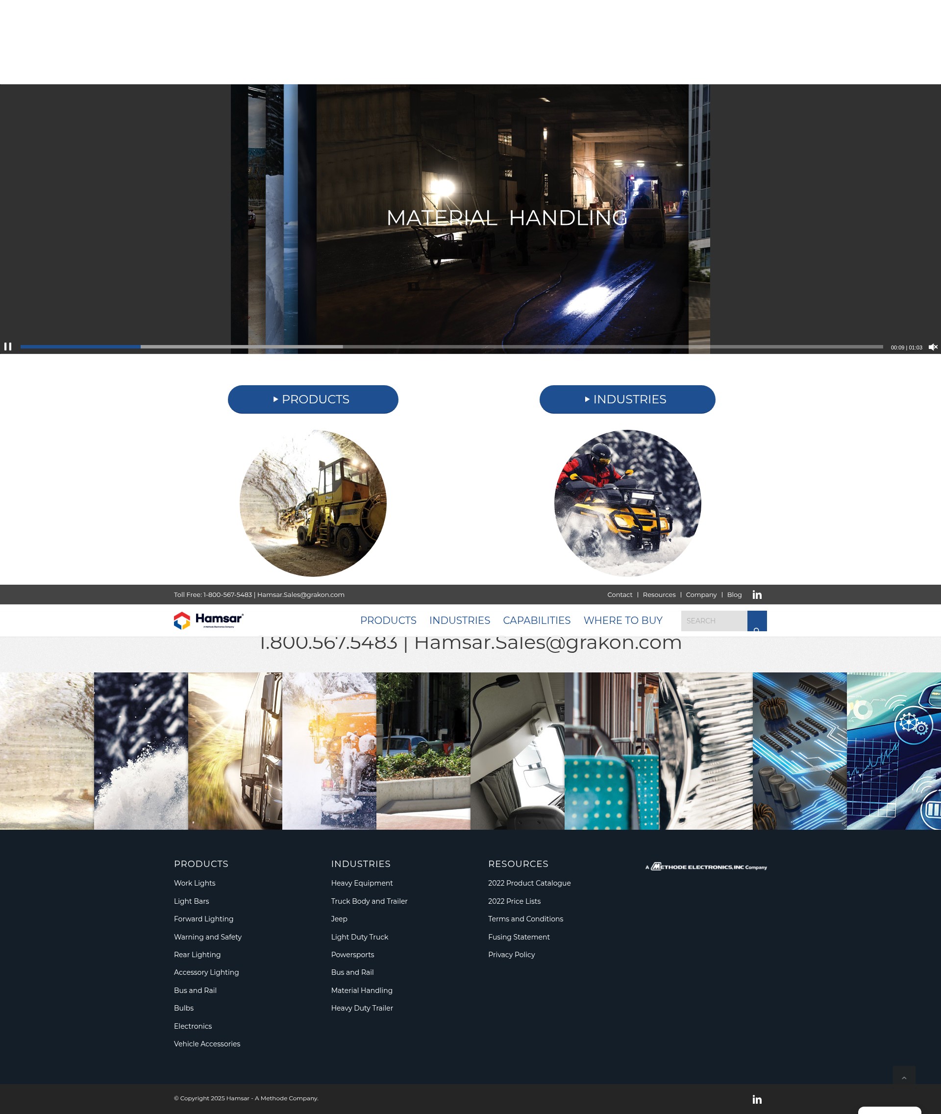Image resolution: width=941 pixels, height=1114 pixels.
Task: Open Material Handling footer link
Action: (x=362, y=990)
